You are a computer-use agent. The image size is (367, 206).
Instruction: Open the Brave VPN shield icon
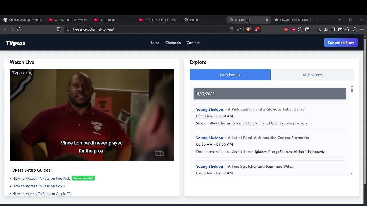point(355,29)
